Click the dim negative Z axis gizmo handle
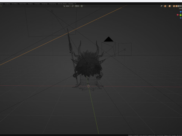 [x=180, y=18]
